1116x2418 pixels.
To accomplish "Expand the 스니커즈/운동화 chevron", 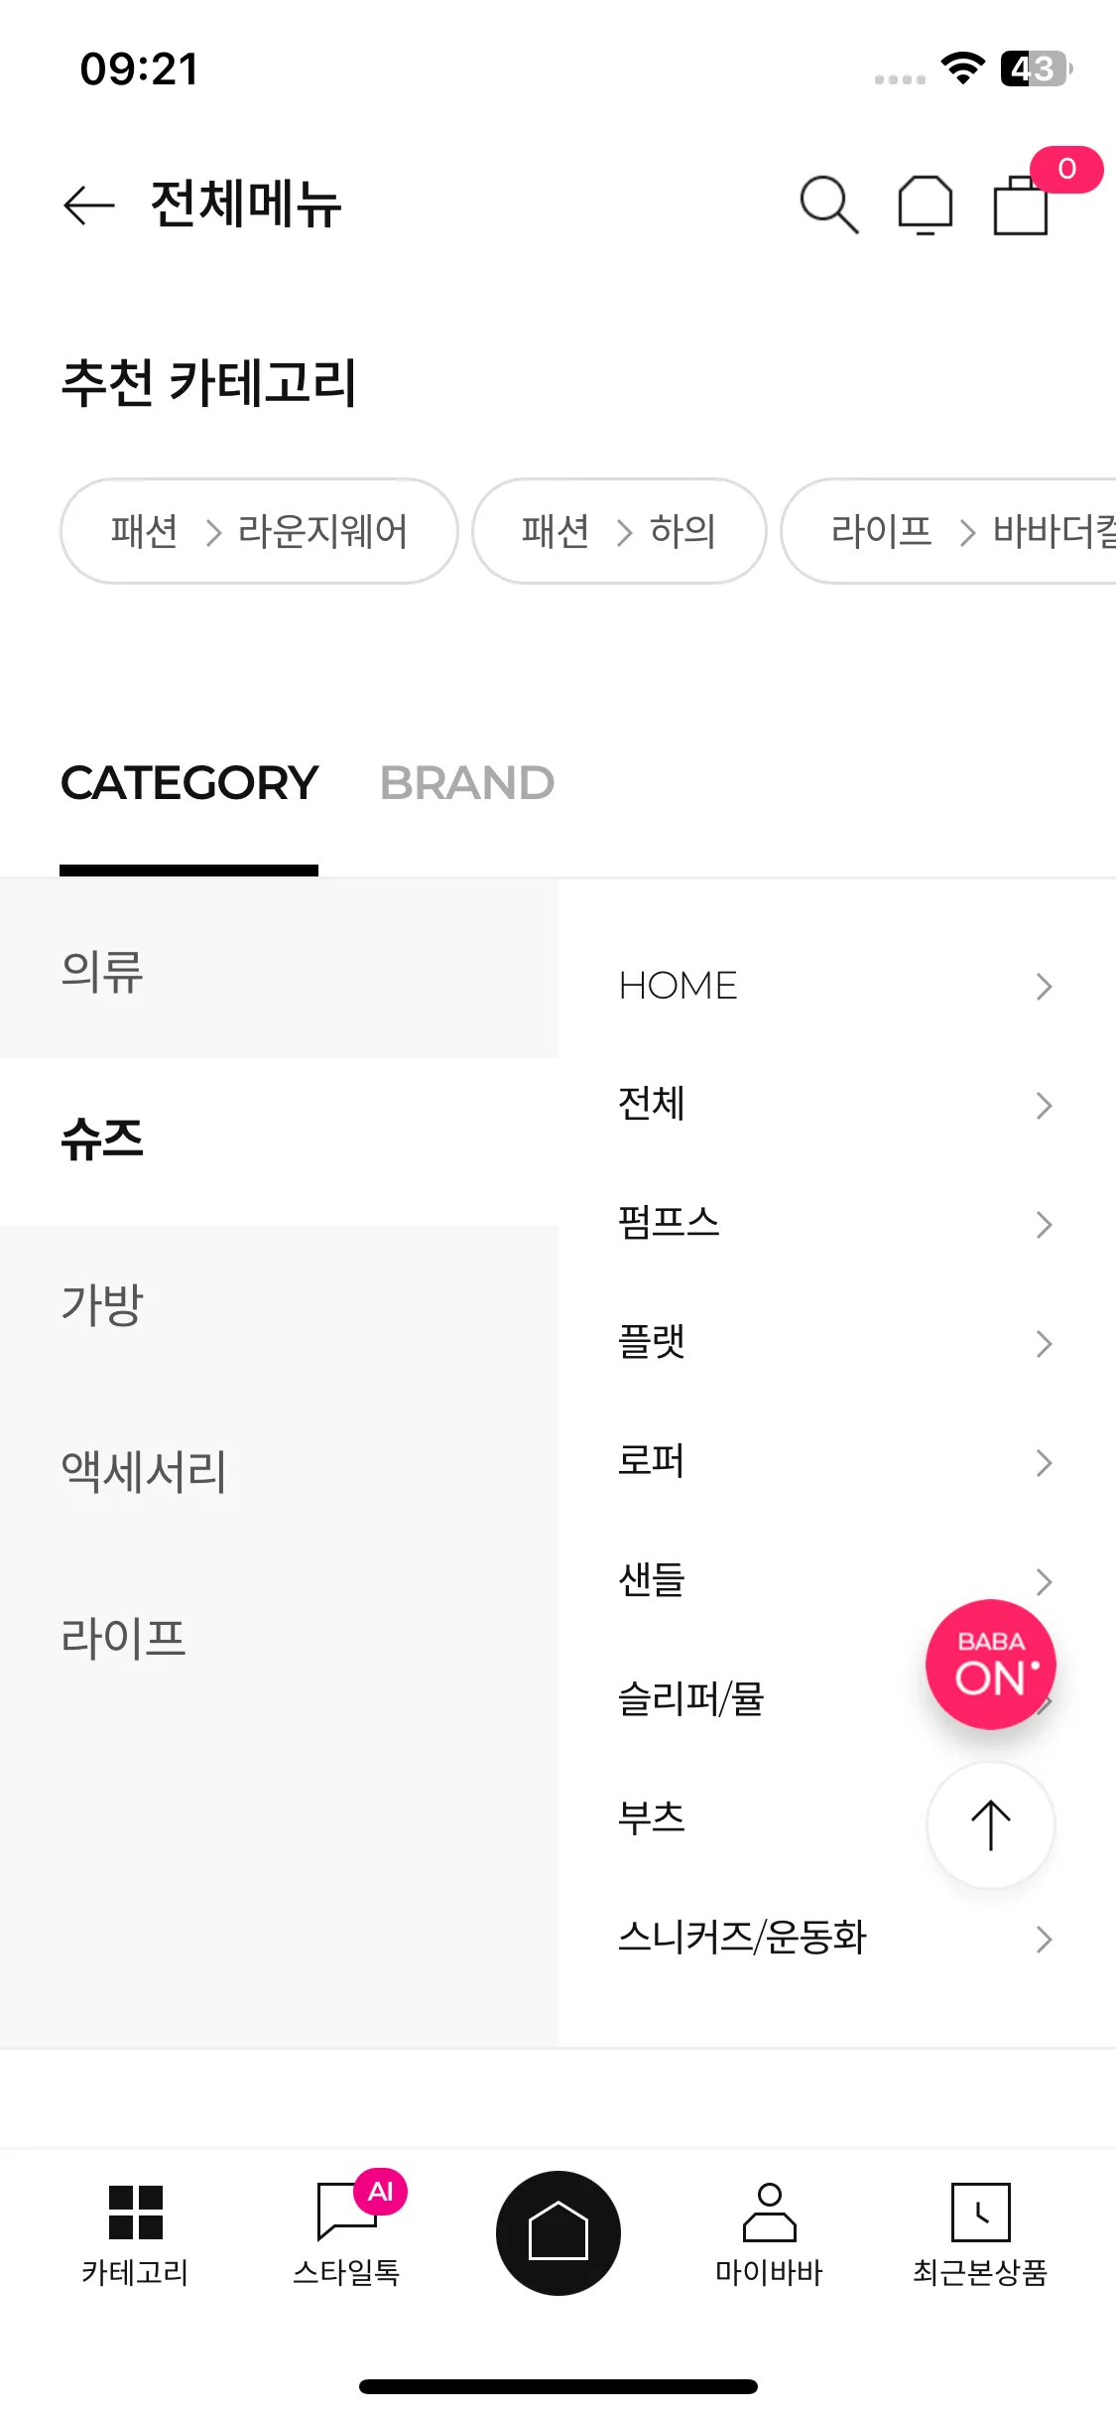I will click(1044, 1940).
